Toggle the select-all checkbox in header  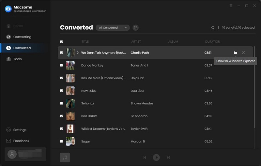(x=61, y=42)
